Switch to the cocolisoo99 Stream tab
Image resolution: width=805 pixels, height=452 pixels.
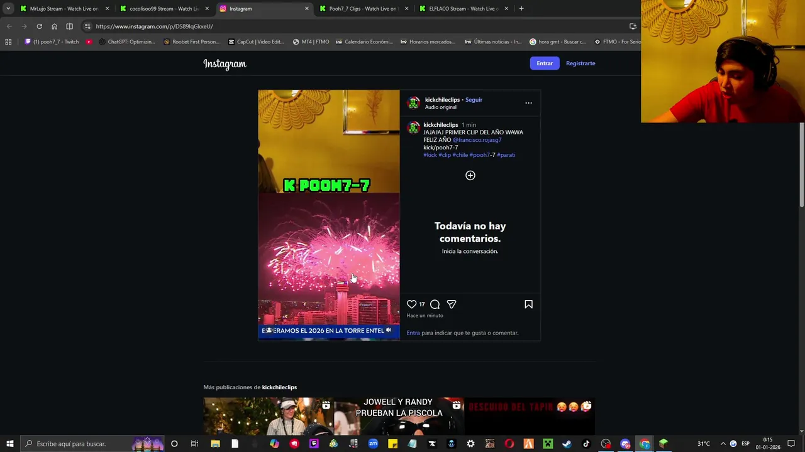pos(164,9)
